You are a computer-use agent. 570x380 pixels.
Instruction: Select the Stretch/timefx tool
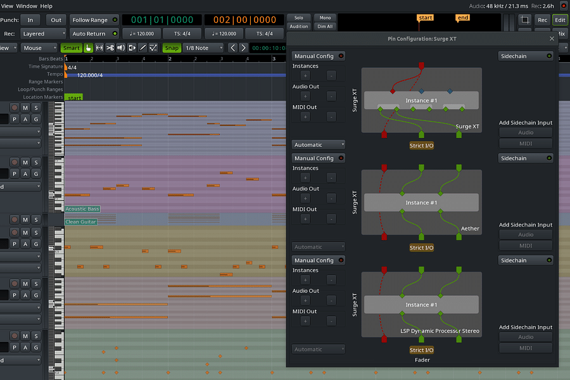pos(132,48)
